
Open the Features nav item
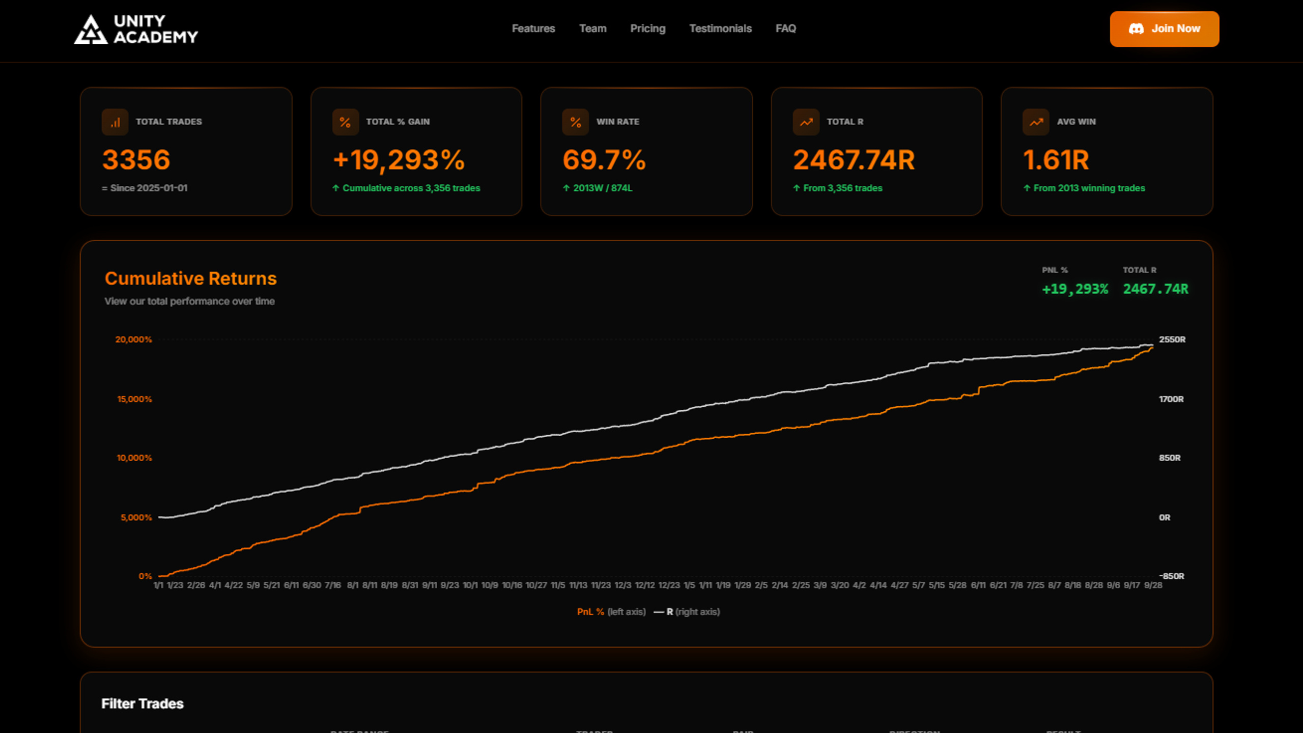pyautogui.click(x=533, y=29)
